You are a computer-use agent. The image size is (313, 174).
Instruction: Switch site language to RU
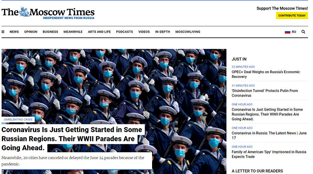(294, 32)
